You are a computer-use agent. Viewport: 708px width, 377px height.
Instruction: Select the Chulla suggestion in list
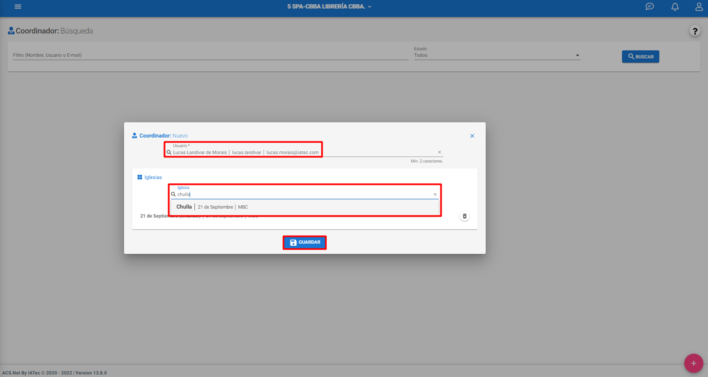(305, 207)
